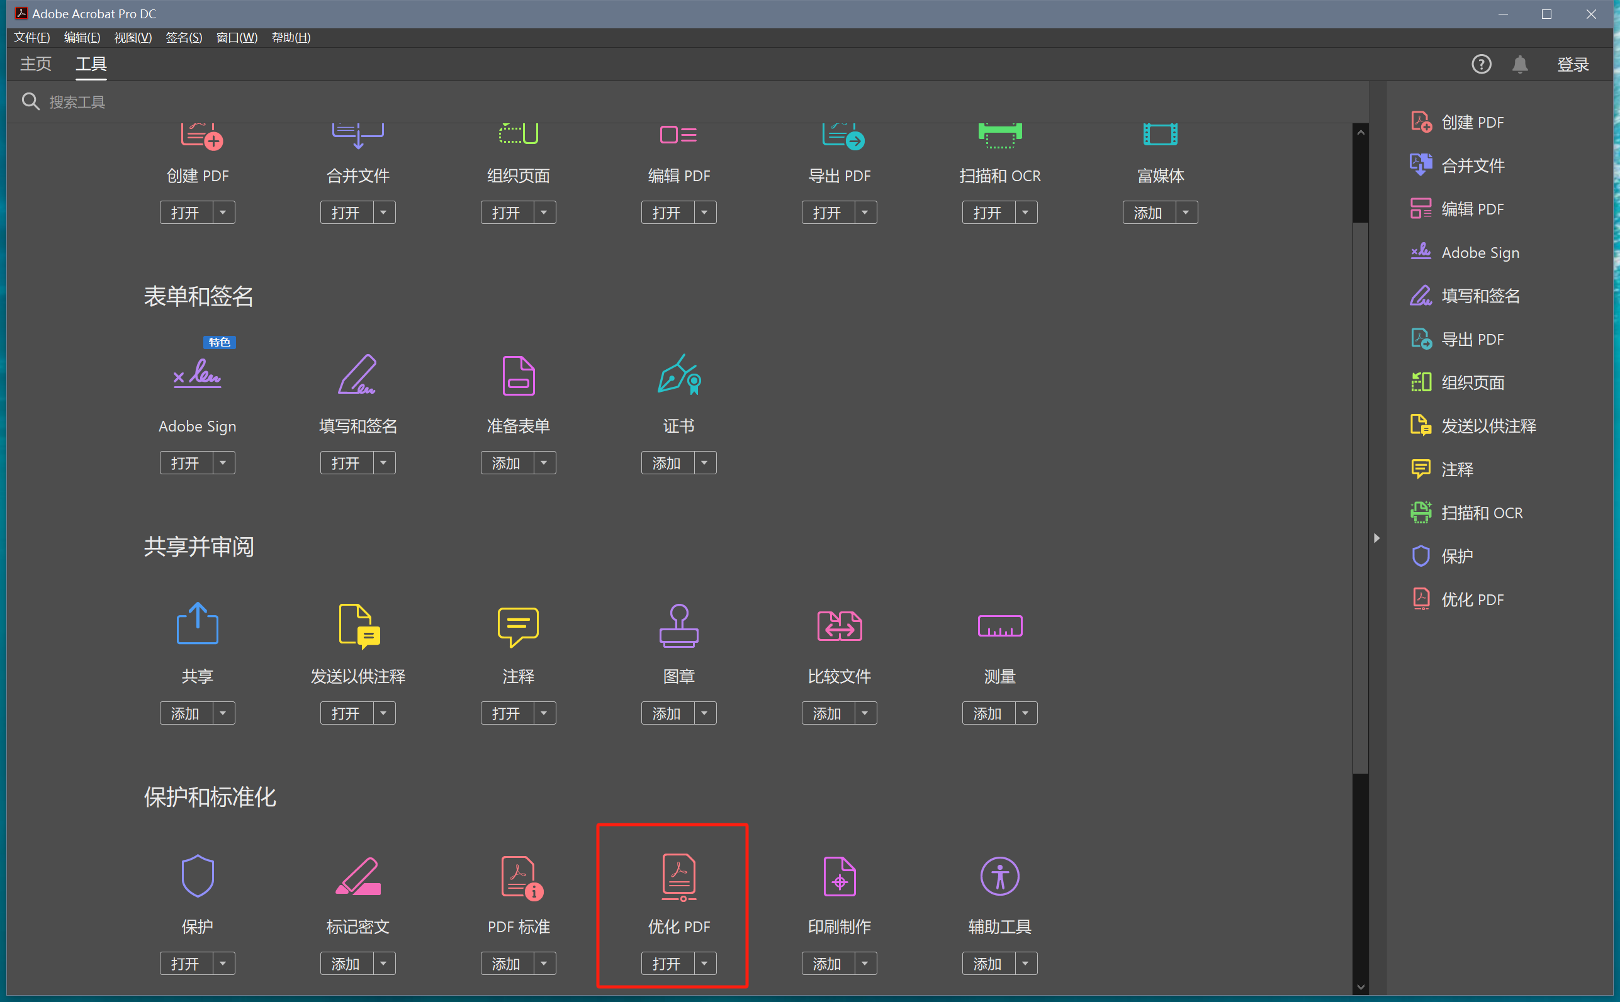
Task: Switch to the 主页 tab
Action: 36,64
